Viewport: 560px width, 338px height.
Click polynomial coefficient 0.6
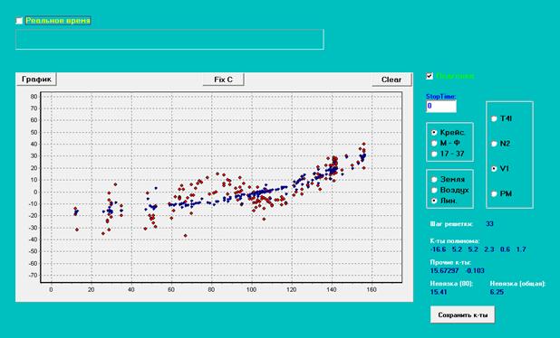(x=505, y=249)
